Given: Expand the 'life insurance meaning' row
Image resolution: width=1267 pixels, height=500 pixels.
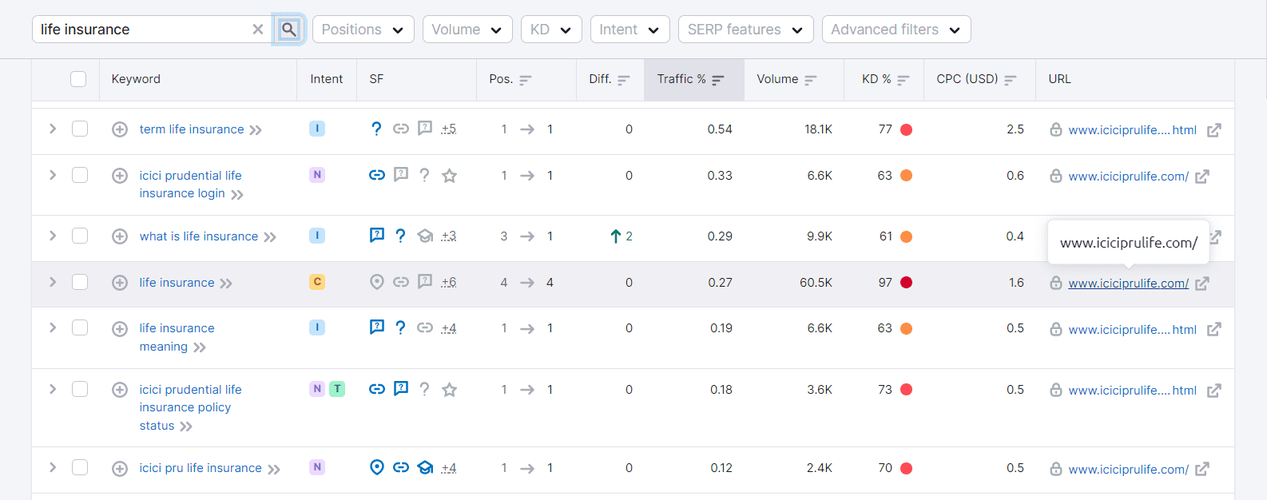Looking at the screenshot, I should 53,328.
